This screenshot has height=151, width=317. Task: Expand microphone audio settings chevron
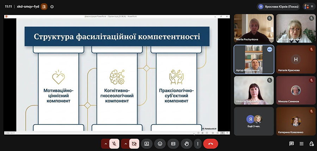(x=105, y=144)
